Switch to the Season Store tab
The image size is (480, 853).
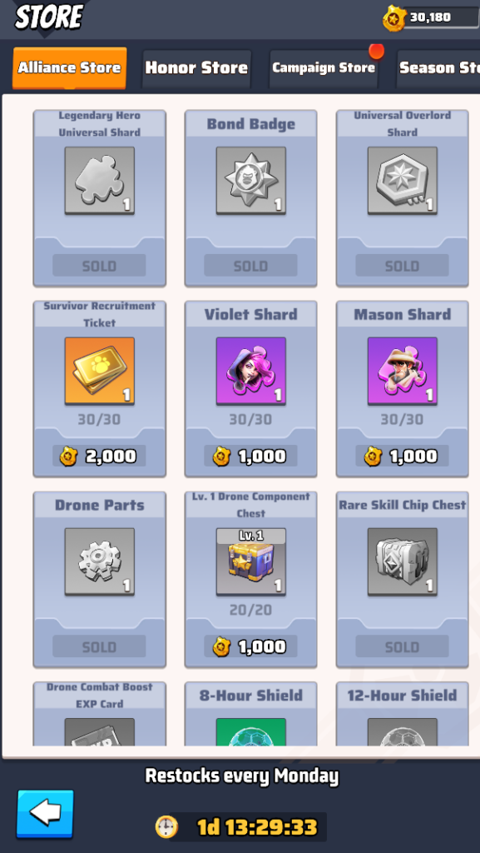click(x=438, y=68)
